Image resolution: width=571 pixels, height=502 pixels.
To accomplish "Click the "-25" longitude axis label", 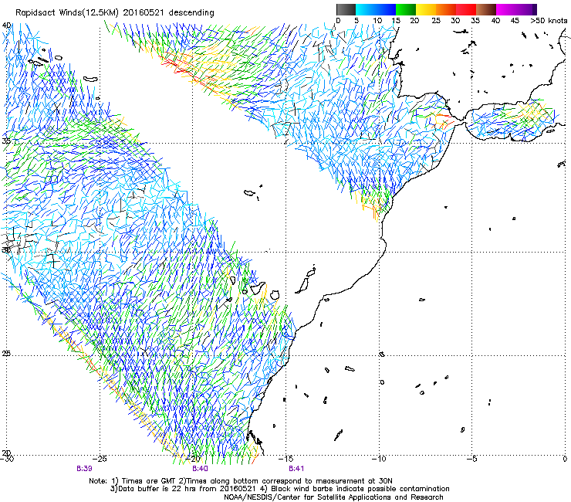I will pyautogui.click(x=100, y=459).
